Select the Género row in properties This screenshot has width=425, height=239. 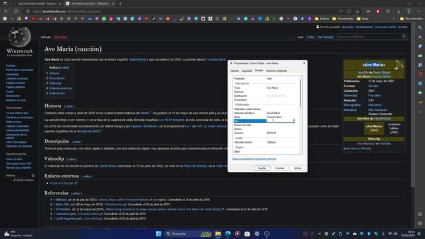(266, 129)
